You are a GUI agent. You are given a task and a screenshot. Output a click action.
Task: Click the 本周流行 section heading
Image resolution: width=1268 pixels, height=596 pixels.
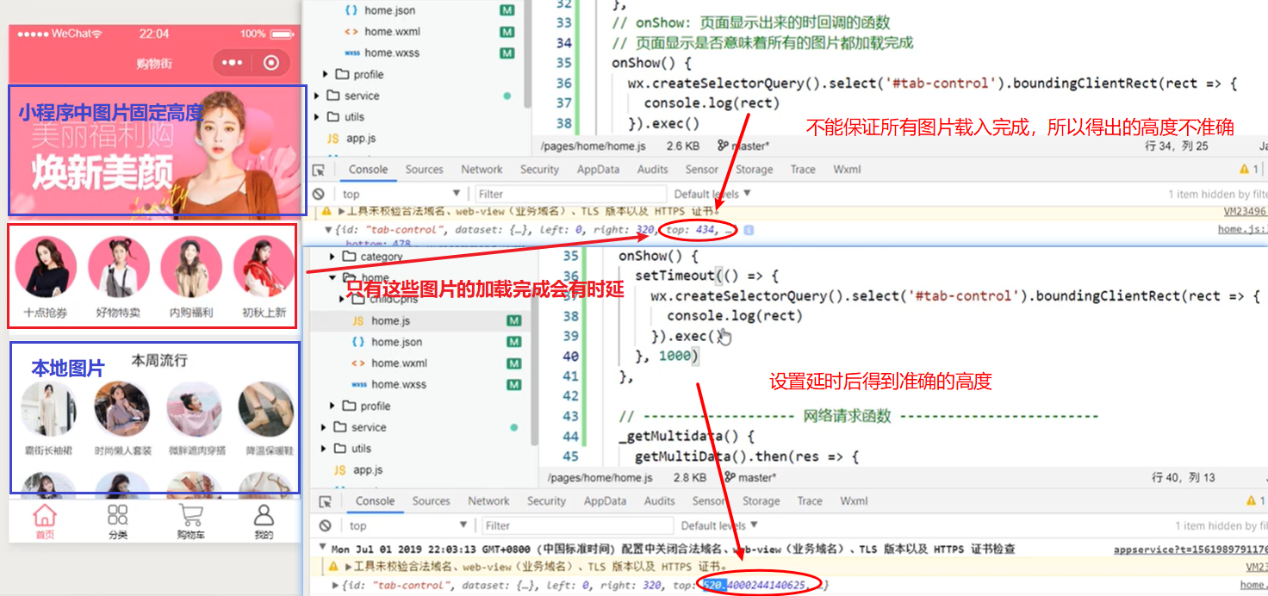click(x=159, y=360)
